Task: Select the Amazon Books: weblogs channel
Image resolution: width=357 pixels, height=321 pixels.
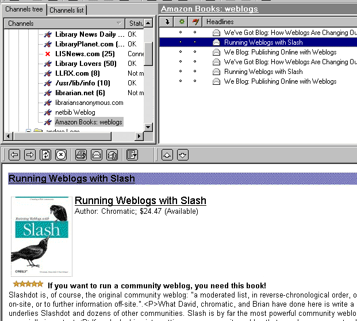Action: (x=89, y=122)
